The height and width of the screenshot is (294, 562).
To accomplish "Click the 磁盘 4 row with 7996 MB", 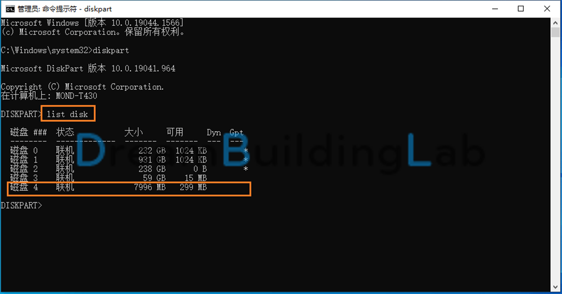I will tap(129, 189).
